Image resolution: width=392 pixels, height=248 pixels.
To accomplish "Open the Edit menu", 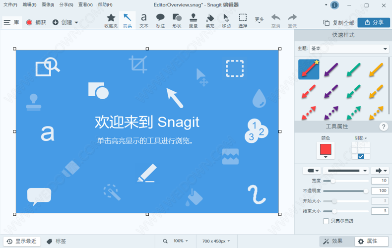I will pos(29,5).
